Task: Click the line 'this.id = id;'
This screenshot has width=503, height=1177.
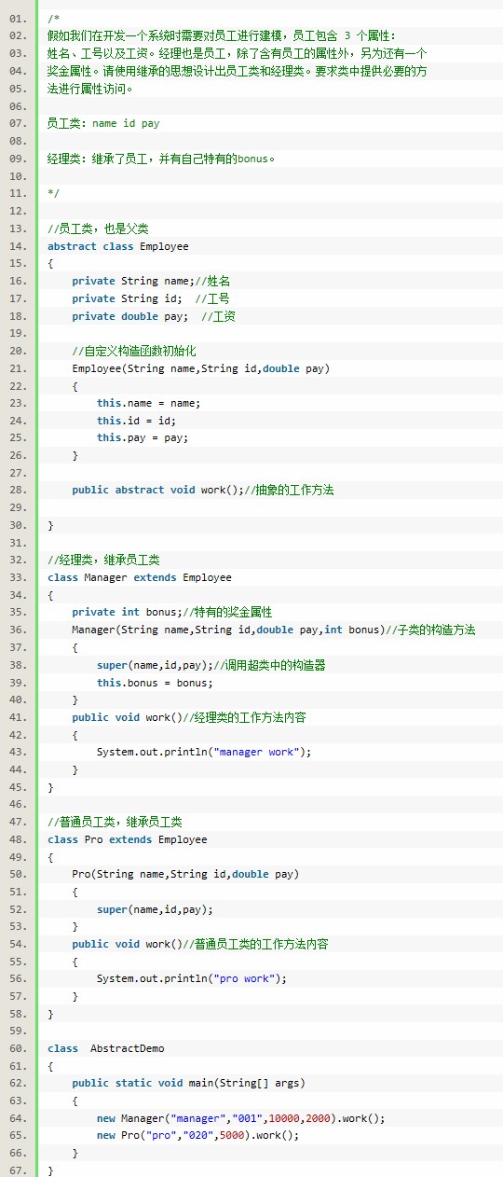Action: [136, 421]
